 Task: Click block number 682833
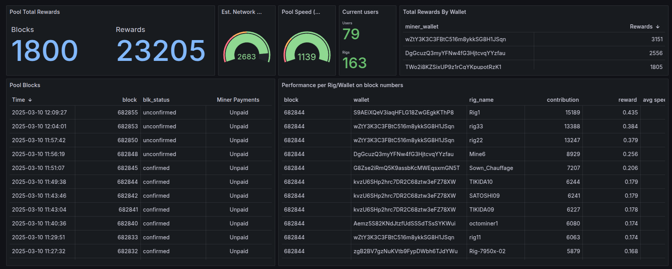(128, 237)
